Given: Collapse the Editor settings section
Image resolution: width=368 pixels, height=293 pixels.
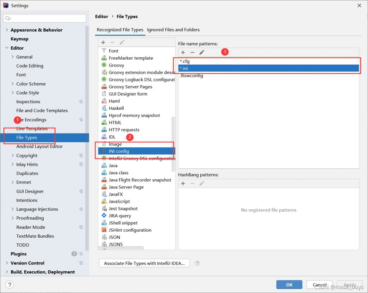Looking at the screenshot, I should pyautogui.click(x=7, y=48).
